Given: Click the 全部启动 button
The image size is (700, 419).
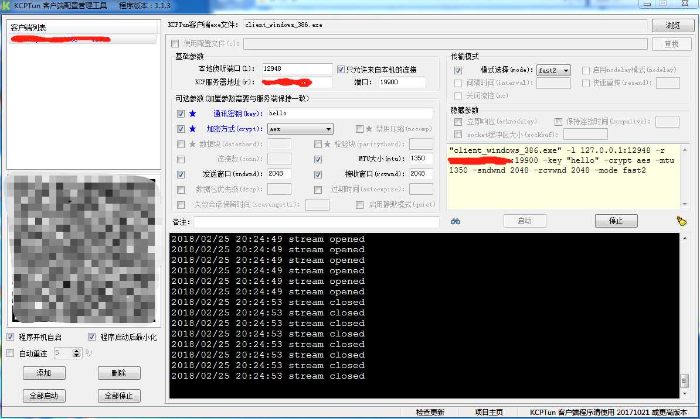Looking at the screenshot, I should 44,396.
